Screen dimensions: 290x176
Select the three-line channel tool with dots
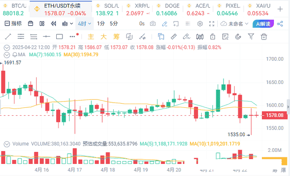click(21, 37)
